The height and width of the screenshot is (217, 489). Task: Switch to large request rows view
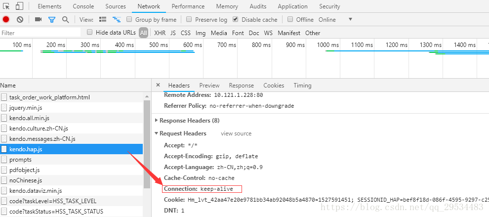click(x=103, y=19)
